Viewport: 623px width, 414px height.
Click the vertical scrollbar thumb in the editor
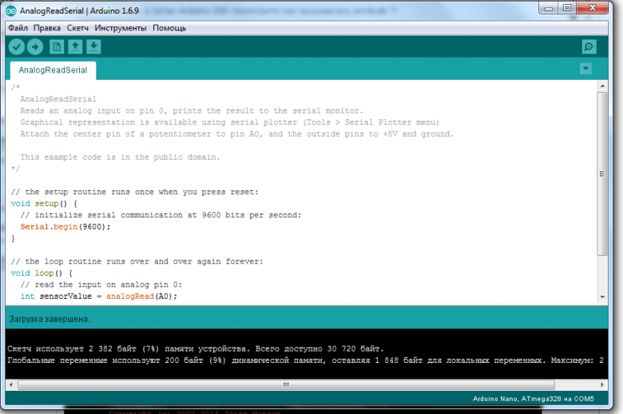602,173
